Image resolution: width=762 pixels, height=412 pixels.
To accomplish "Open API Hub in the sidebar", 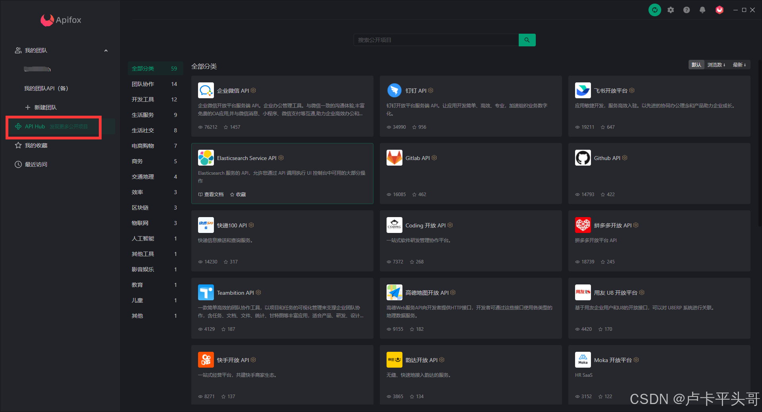I will click(x=60, y=126).
